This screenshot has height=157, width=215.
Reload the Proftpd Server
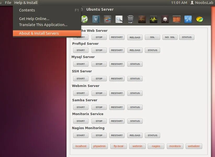(x=135, y=50)
